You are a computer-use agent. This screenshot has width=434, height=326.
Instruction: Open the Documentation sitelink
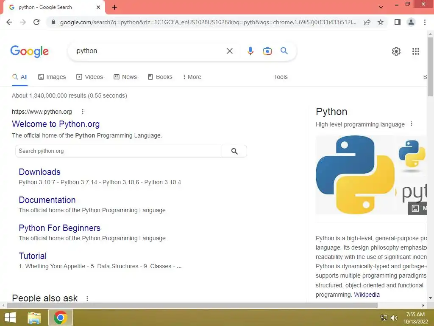pos(47,200)
